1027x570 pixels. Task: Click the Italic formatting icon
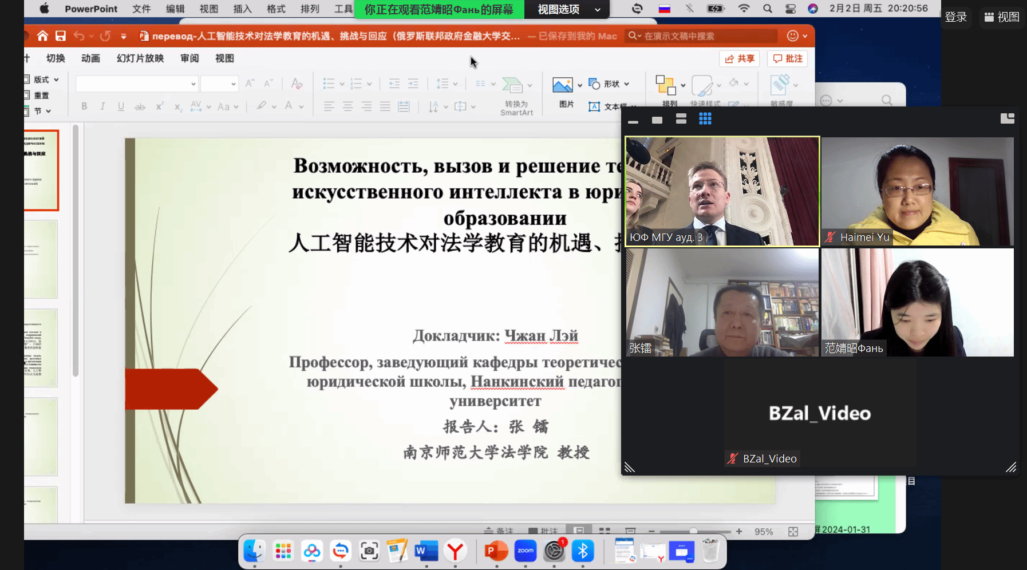coord(102,106)
